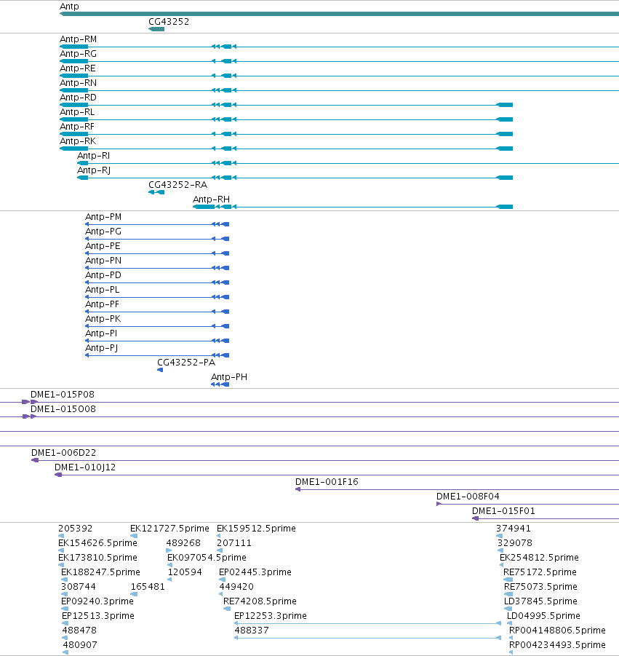
Task: Click the Antp-PM protein label
Action: point(104,217)
